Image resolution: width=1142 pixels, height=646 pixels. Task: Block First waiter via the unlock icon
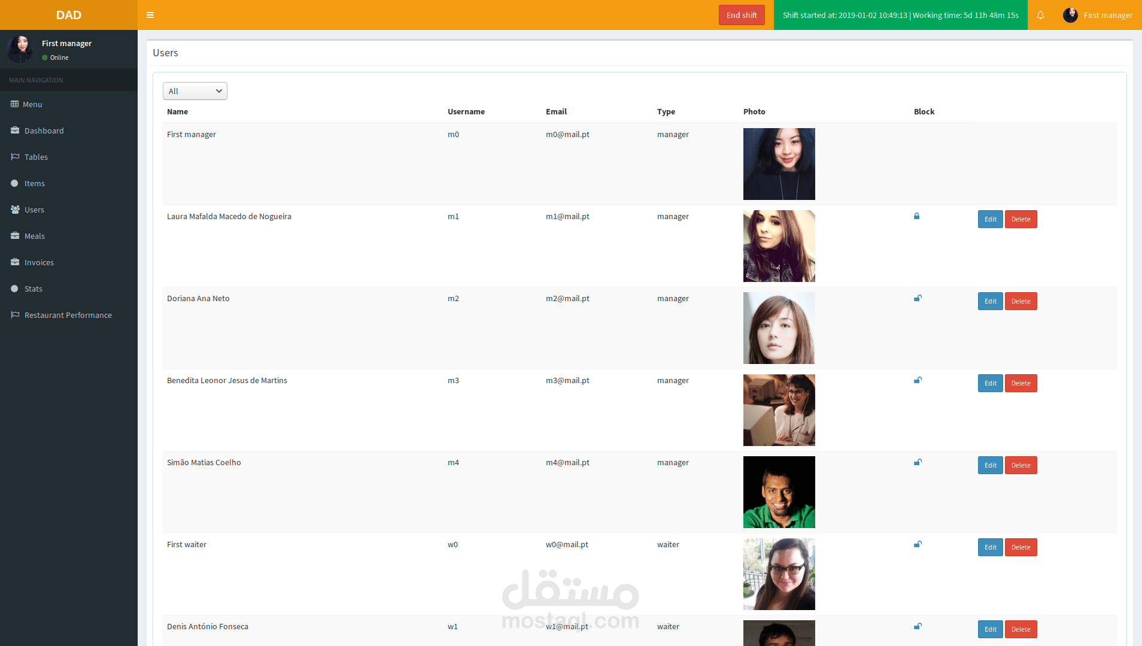coord(918,544)
